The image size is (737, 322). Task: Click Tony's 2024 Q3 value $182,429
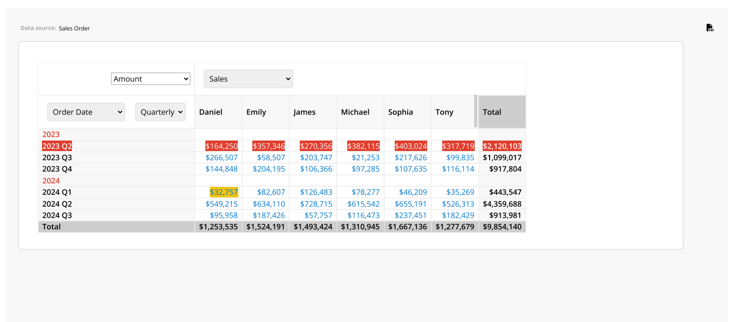tap(458, 215)
